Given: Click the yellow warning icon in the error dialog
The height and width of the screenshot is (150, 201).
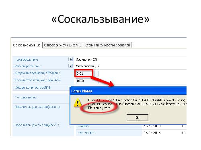Looking at the screenshot, I should 78,103.
